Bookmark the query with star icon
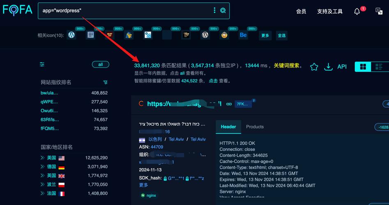 click(x=314, y=66)
